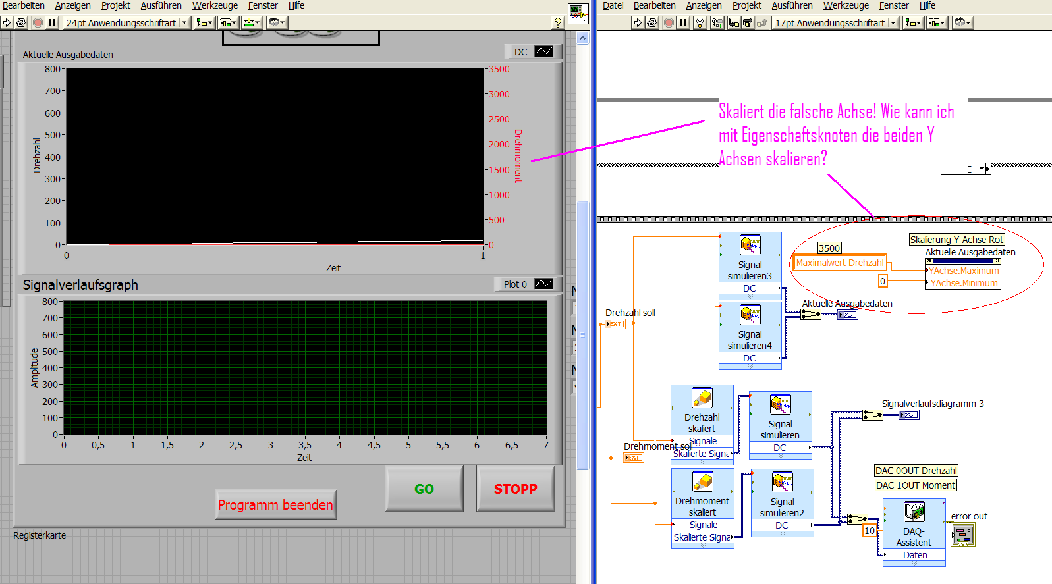The height and width of the screenshot is (584, 1052).
Task: Open Werkzeuge menu in front panel window
Action: click(215, 5)
